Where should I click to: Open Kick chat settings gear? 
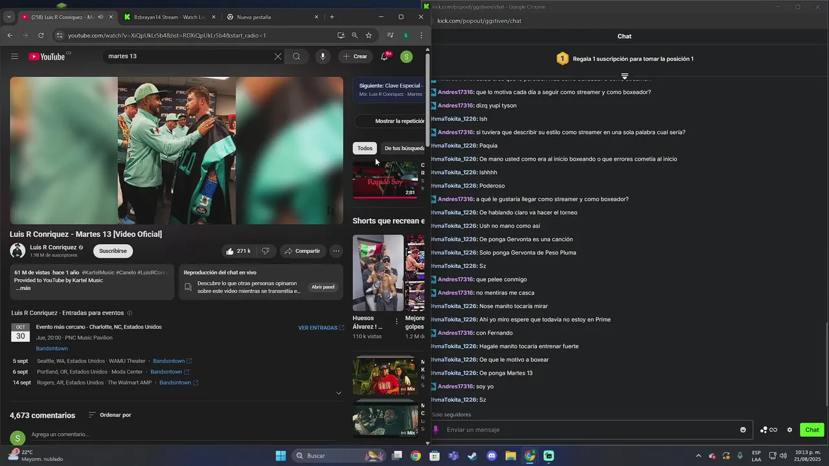(x=789, y=430)
